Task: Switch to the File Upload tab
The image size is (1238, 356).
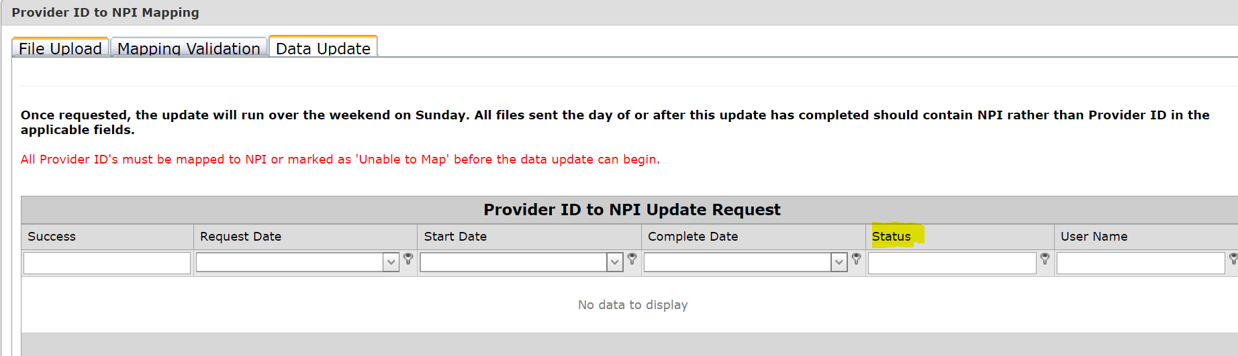Action: (x=60, y=48)
